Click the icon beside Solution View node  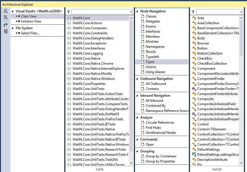tap(18, 21)
